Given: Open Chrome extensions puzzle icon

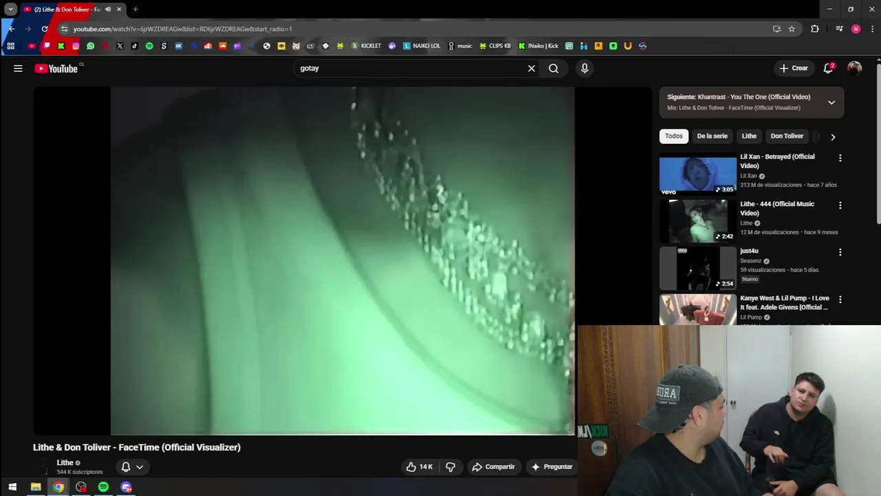Looking at the screenshot, I should click(x=815, y=29).
